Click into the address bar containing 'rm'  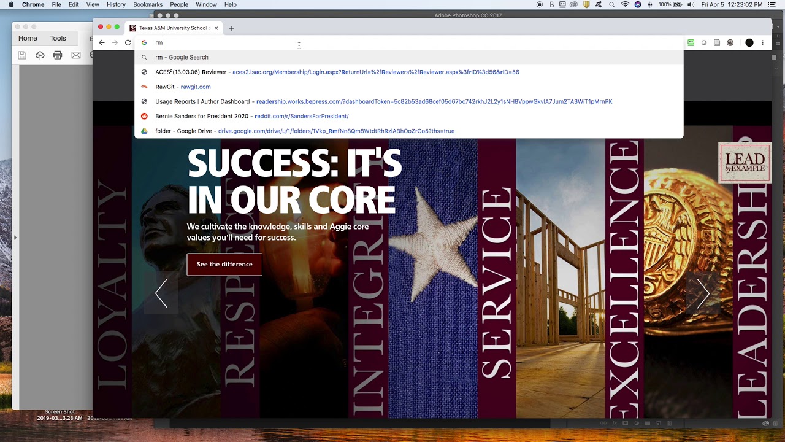[x=408, y=42]
